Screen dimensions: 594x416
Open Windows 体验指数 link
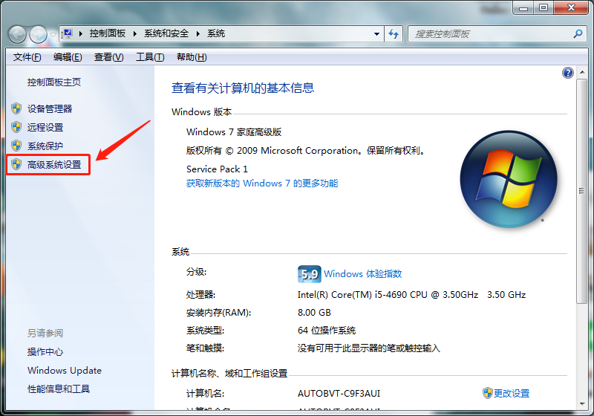tap(362, 274)
